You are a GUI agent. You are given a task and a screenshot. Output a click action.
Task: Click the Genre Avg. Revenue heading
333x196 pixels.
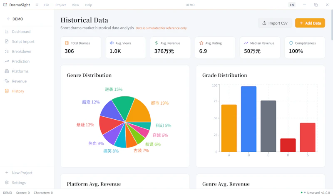pyautogui.click(x=226, y=184)
